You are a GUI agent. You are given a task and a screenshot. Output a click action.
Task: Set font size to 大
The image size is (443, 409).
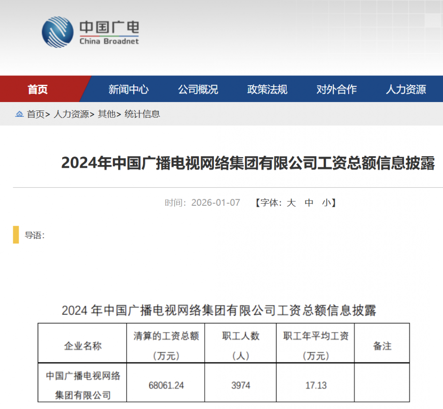coord(291,203)
